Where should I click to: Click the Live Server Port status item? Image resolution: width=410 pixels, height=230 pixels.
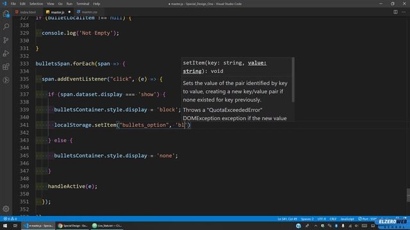tap(368, 218)
